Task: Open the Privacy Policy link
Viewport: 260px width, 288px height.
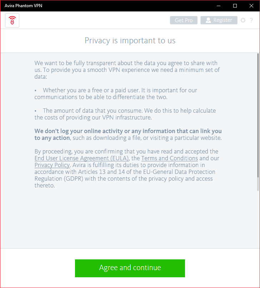Action: click(52, 165)
